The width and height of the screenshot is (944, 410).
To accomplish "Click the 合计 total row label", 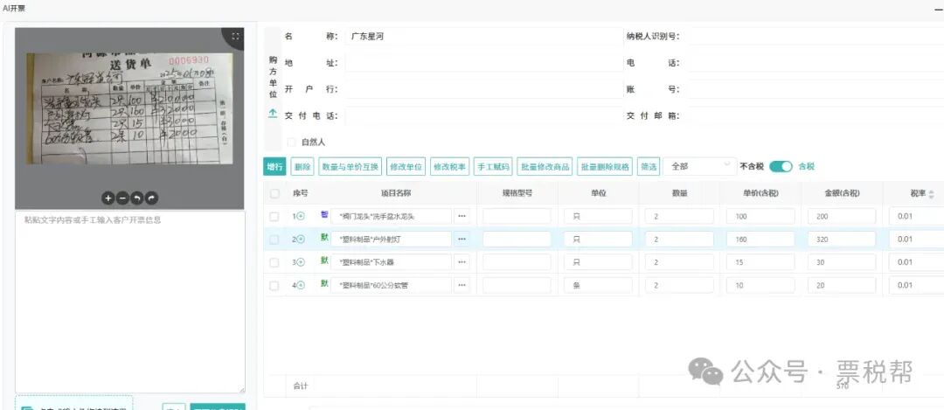I will (x=301, y=386).
